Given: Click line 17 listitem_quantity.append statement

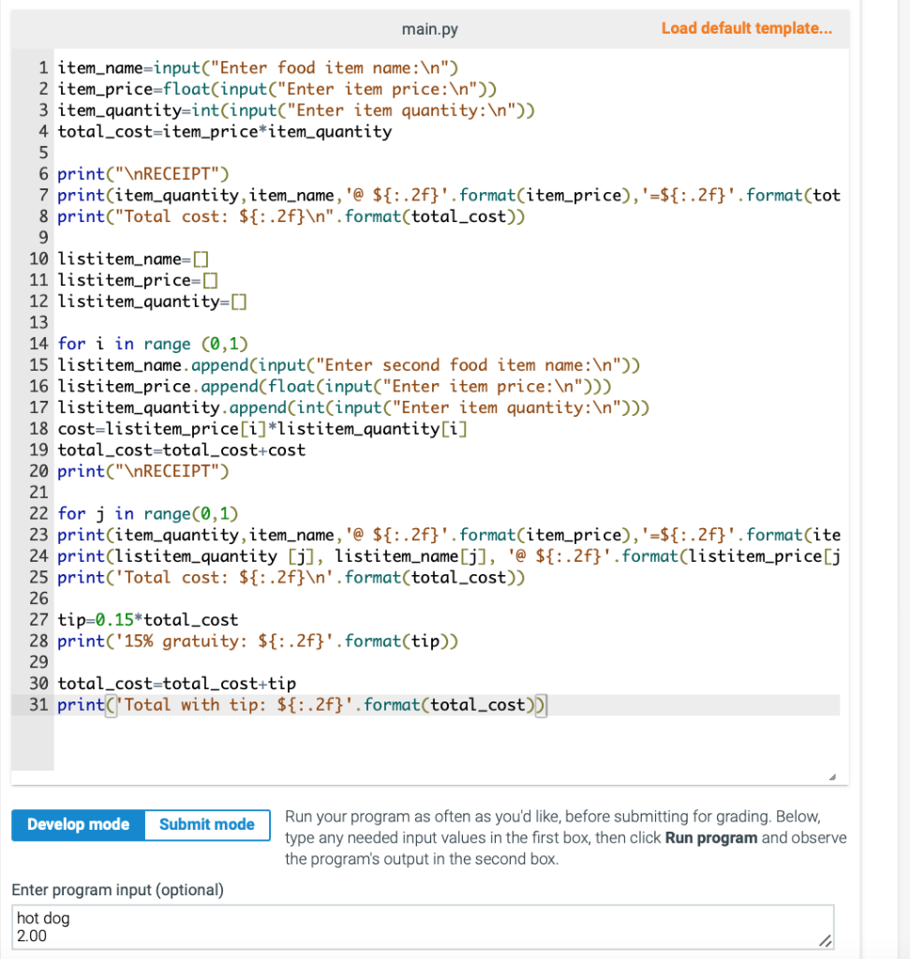Looking at the screenshot, I should (x=353, y=408).
